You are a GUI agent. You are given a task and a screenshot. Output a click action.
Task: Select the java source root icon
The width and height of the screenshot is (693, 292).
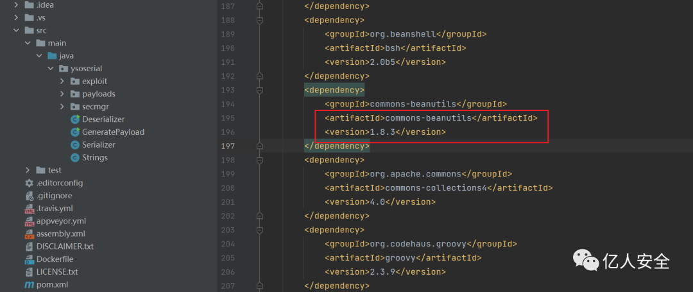(52, 56)
